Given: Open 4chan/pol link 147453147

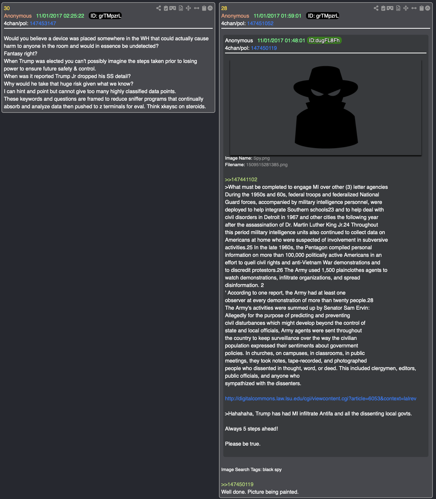Looking at the screenshot, I should pyautogui.click(x=43, y=23).
